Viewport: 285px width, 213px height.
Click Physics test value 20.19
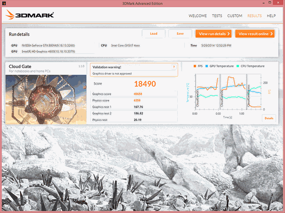point(138,120)
